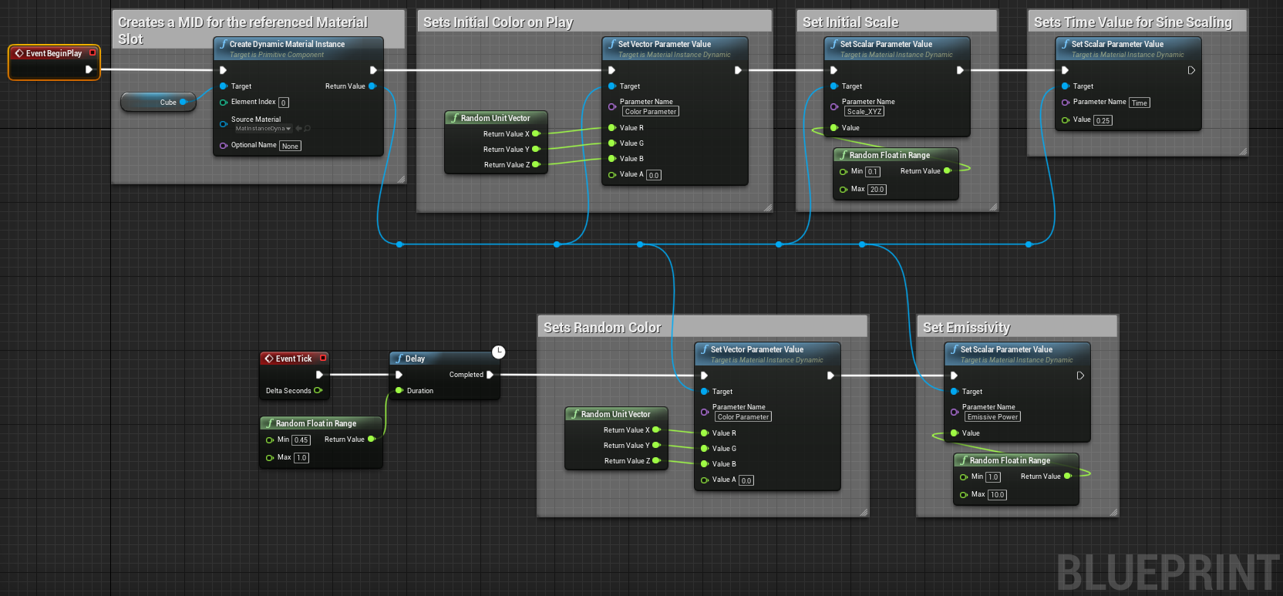
Task: Click the Return Value pin beside Max 10.0
Action: point(1068,476)
